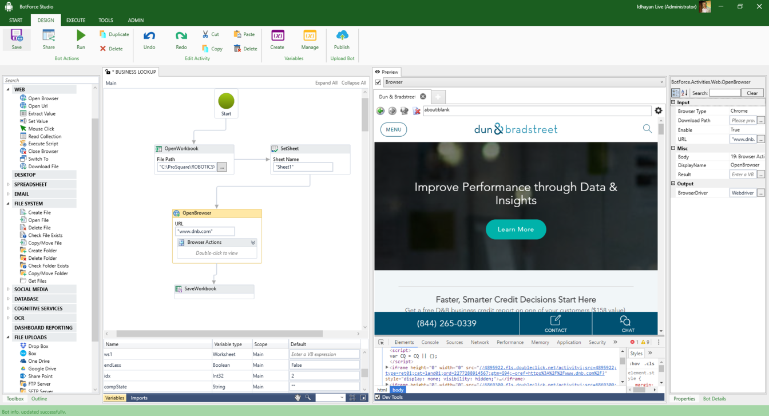Sort properties alphabetically in Properties panel
769x416 pixels.
[684, 93]
